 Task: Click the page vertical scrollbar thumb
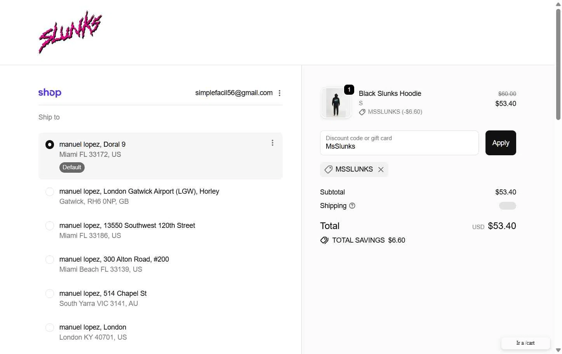point(558,64)
